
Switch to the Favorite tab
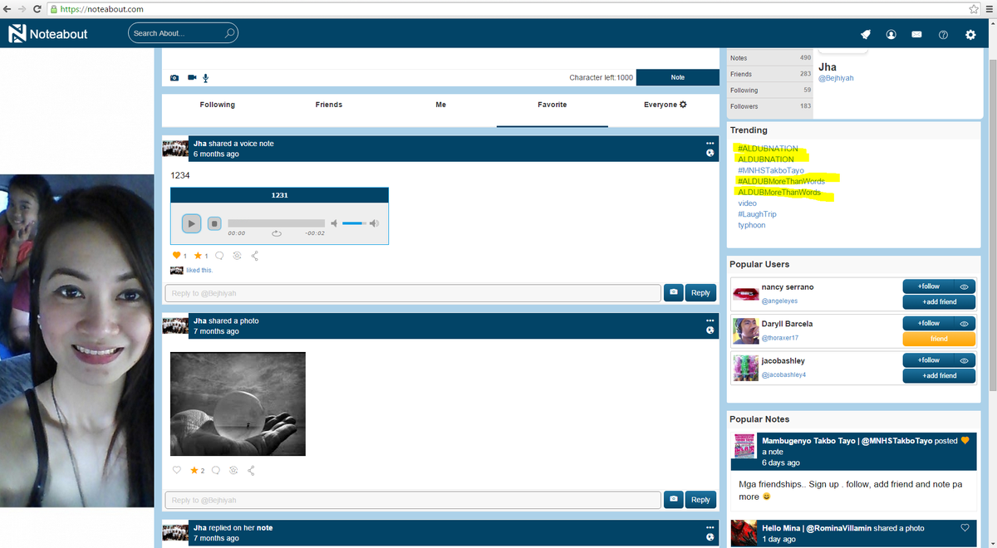(553, 105)
